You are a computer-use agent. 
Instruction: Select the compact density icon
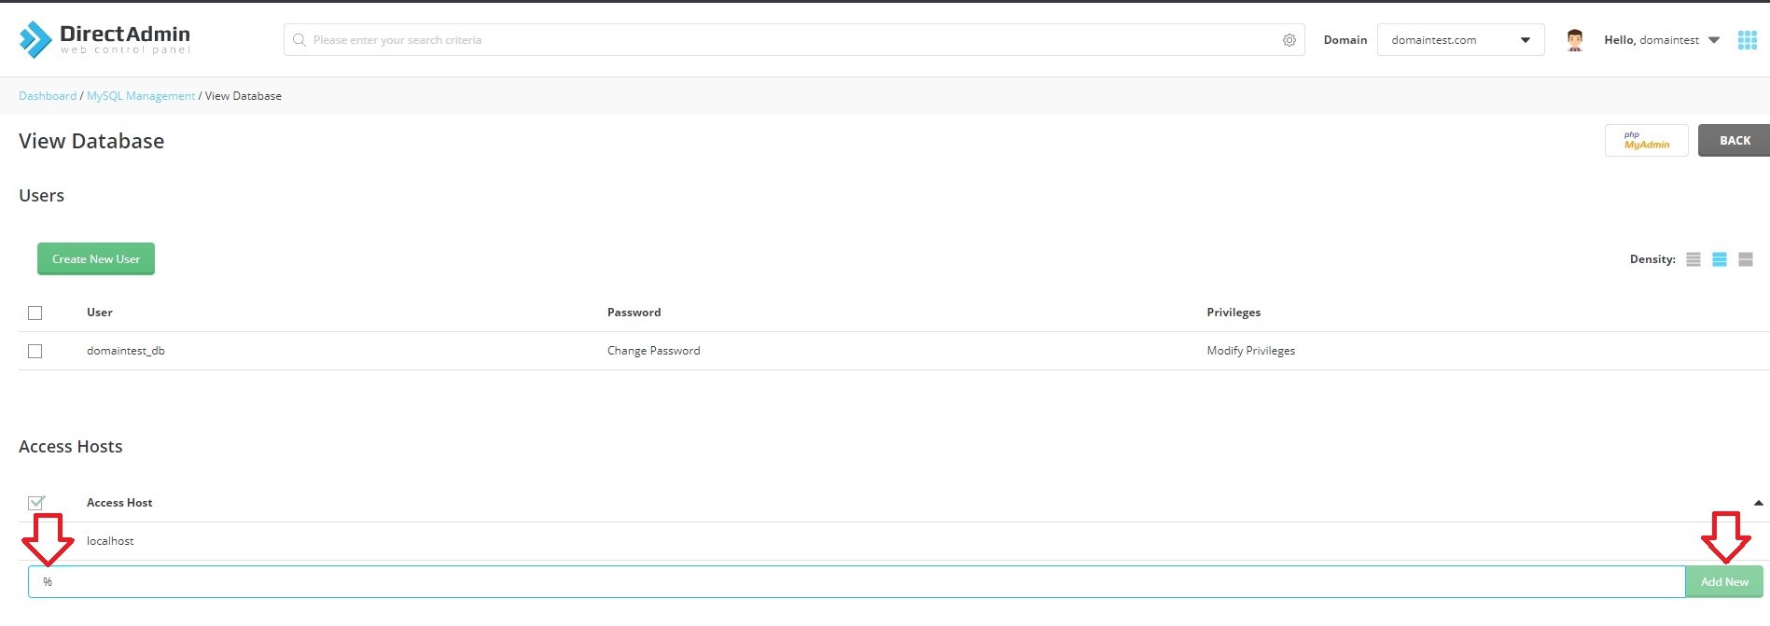point(1693,259)
